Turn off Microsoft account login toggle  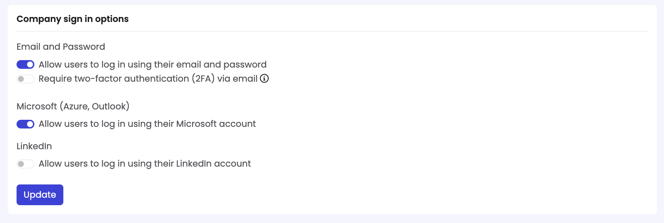pyautogui.click(x=25, y=124)
